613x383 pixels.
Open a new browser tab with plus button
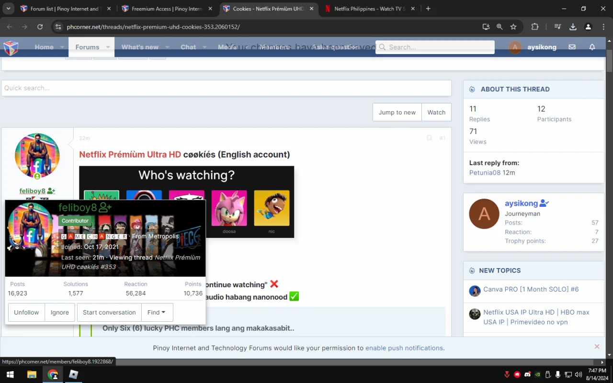coord(428,9)
